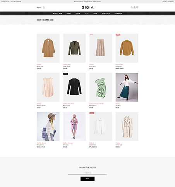Click the user account icon

[44, 7]
